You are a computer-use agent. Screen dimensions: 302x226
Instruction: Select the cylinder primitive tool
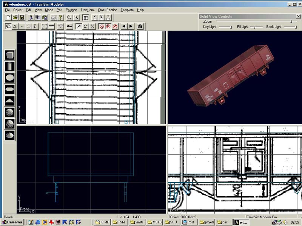point(10,67)
